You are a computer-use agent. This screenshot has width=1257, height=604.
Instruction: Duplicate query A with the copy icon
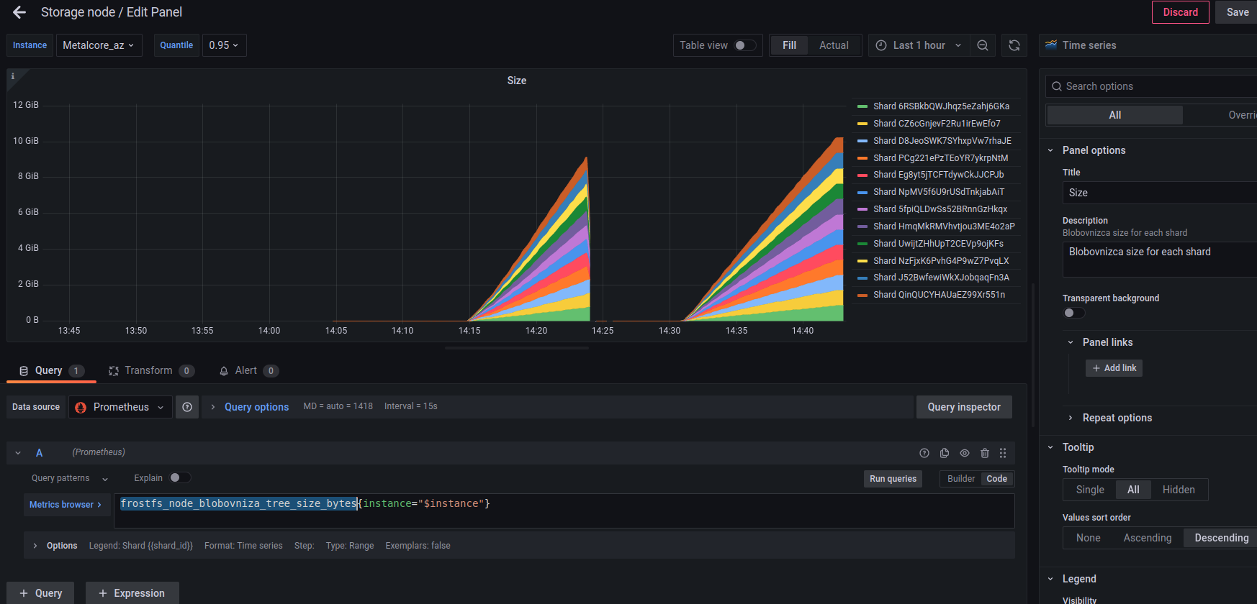[945, 453]
